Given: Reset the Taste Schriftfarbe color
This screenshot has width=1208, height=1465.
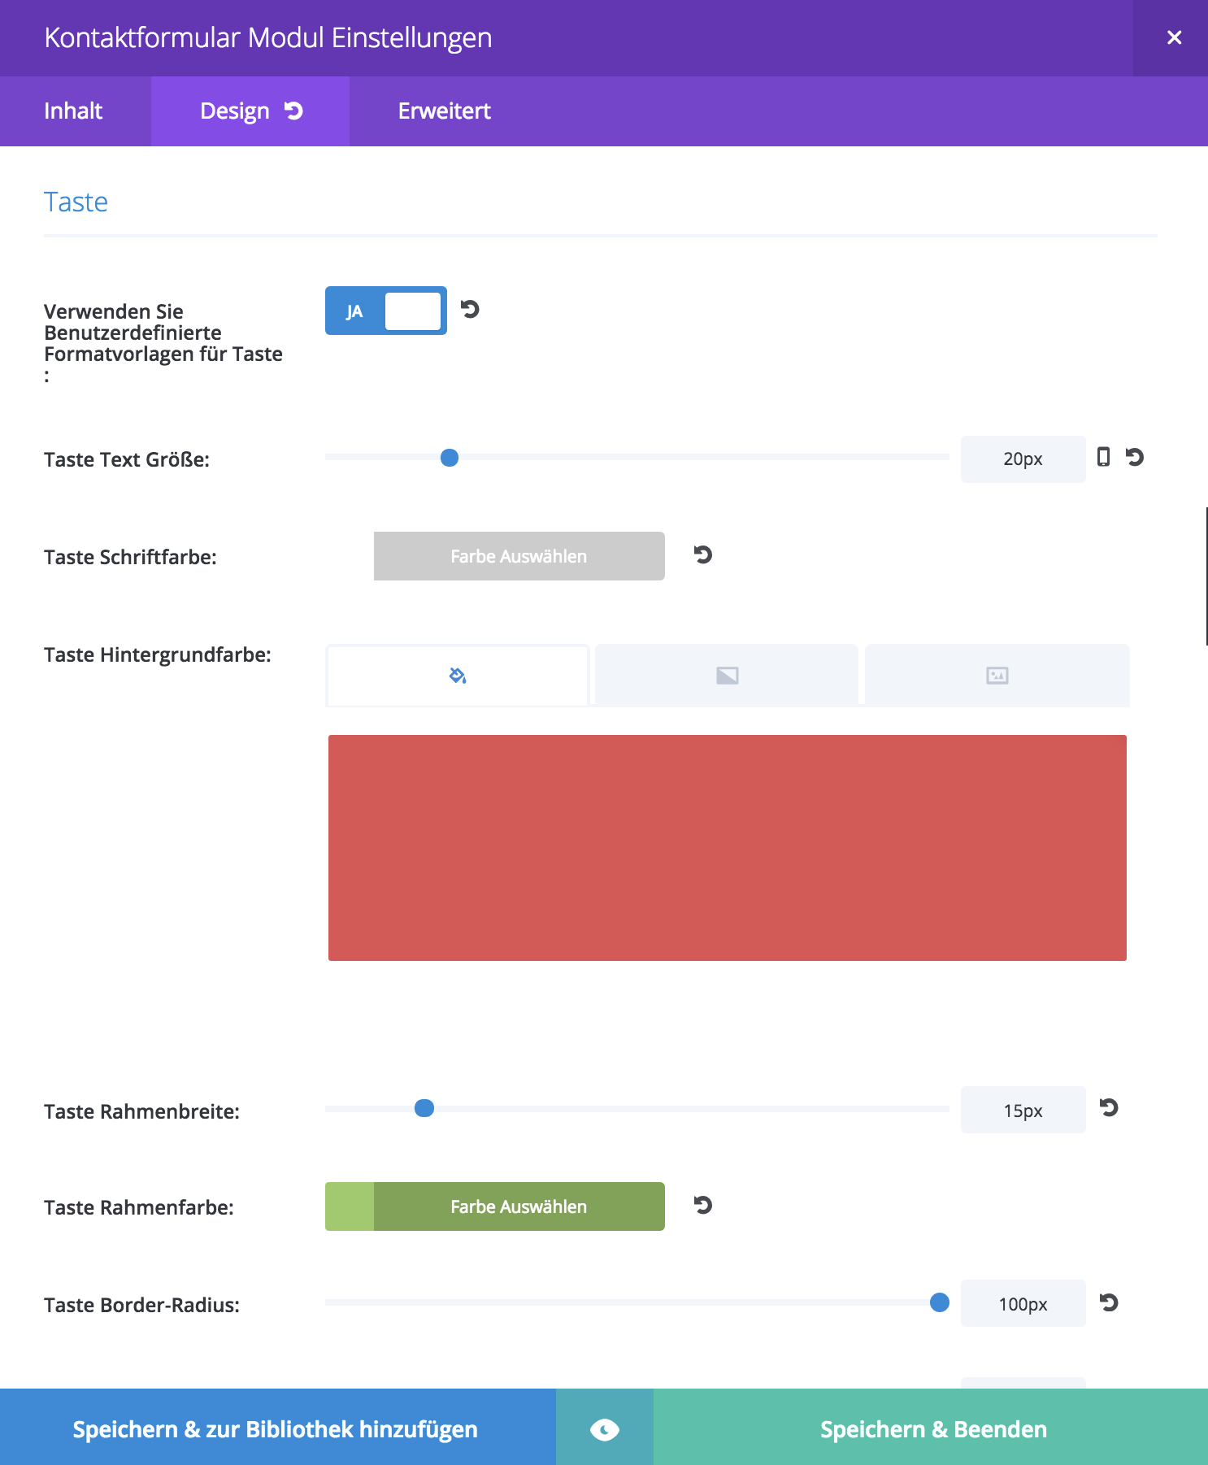Looking at the screenshot, I should coord(703,555).
